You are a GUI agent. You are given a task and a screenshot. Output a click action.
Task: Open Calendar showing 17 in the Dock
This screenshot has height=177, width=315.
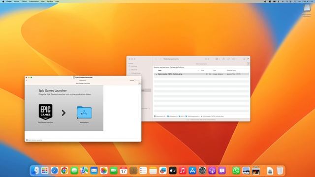[124, 171]
